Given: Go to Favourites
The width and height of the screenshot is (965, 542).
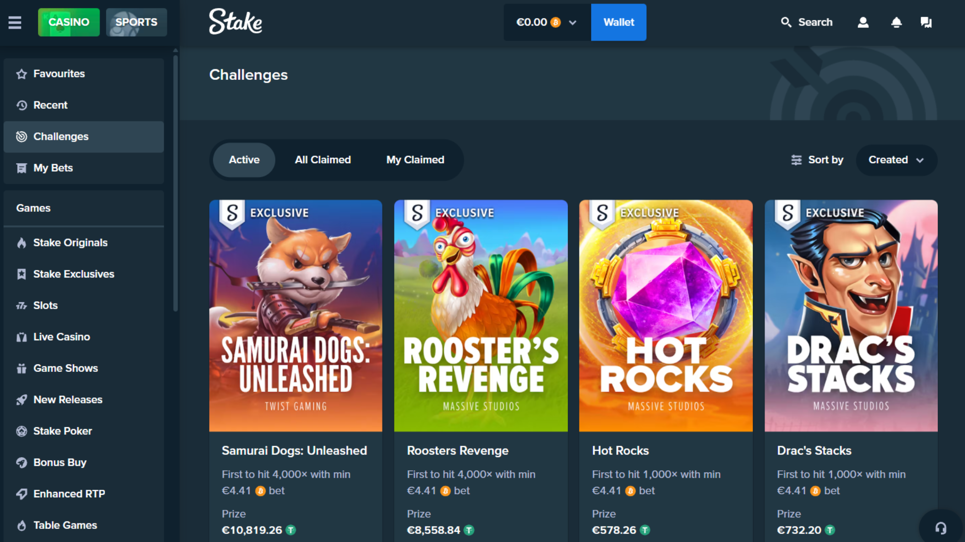Looking at the screenshot, I should click(83, 74).
